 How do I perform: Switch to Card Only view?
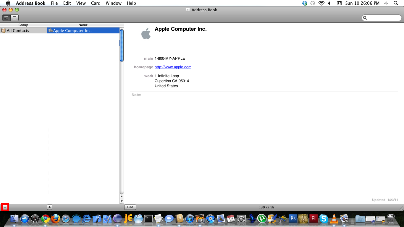[x=14, y=18]
